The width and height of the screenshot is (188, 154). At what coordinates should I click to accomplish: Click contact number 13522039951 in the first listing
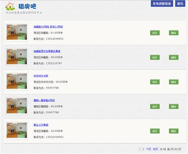55,39
